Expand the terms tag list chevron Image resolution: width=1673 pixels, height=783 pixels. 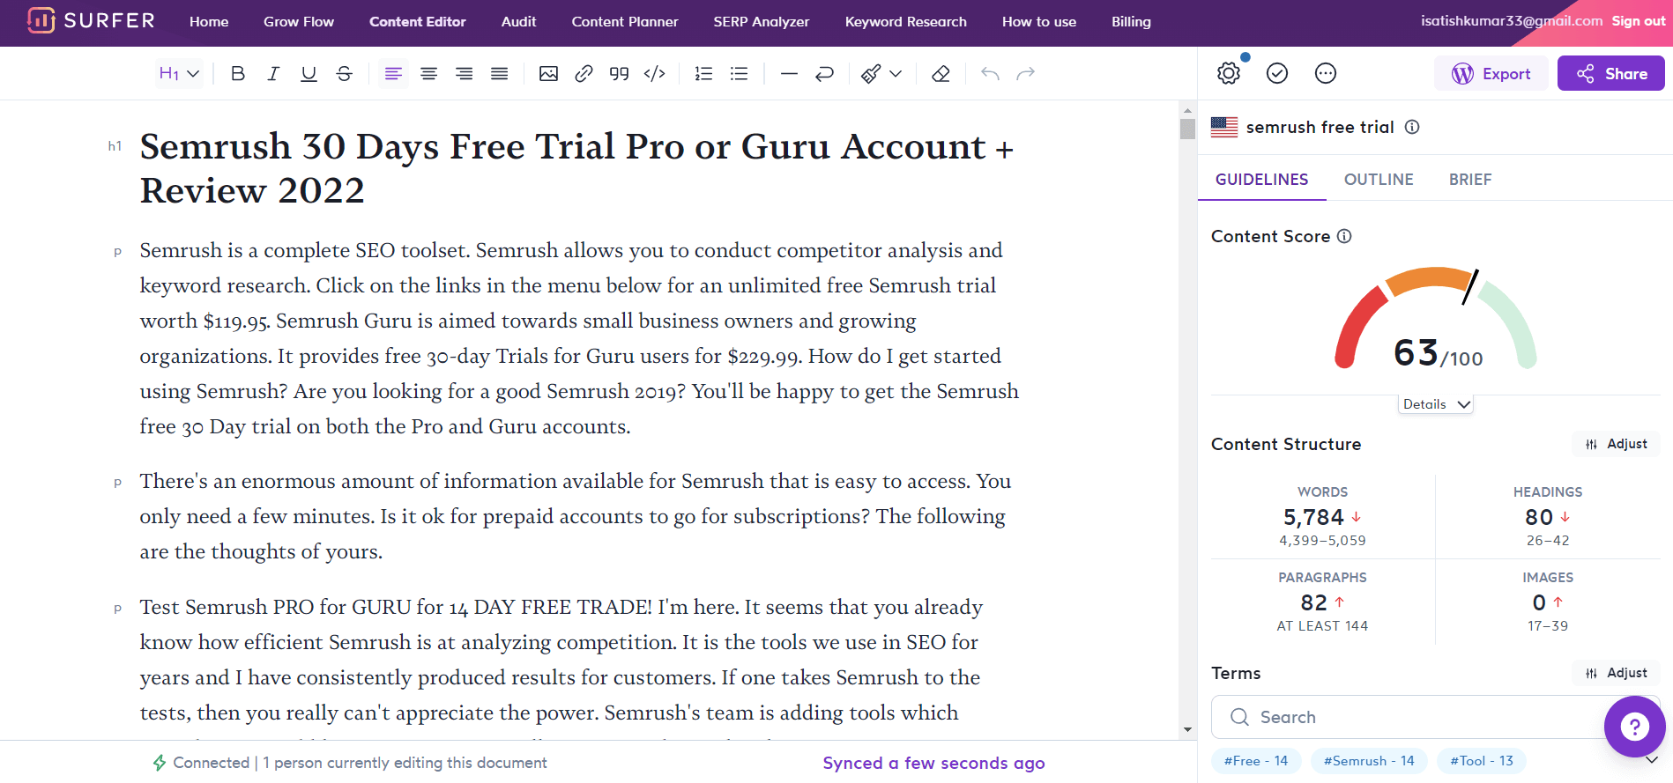point(1652,760)
